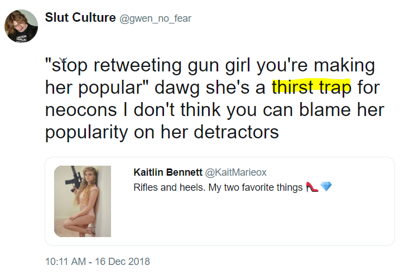Image resolution: width=414 pixels, height=275 pixels.
Task: Click the empty area of the quoted tweet card
Action: (x=251, y=219)
